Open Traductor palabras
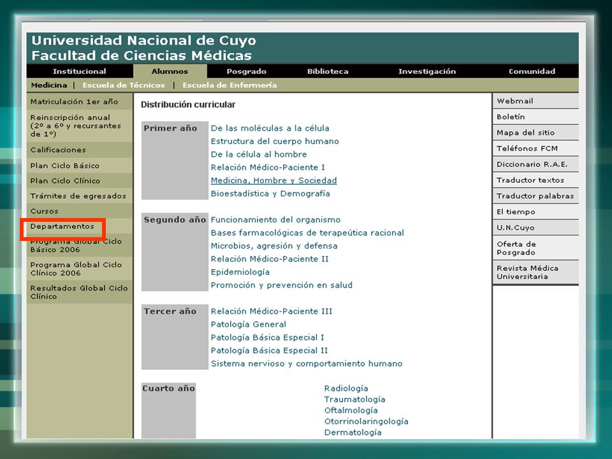The height and width of the screenshot is (459, 612). click(536, 196)
